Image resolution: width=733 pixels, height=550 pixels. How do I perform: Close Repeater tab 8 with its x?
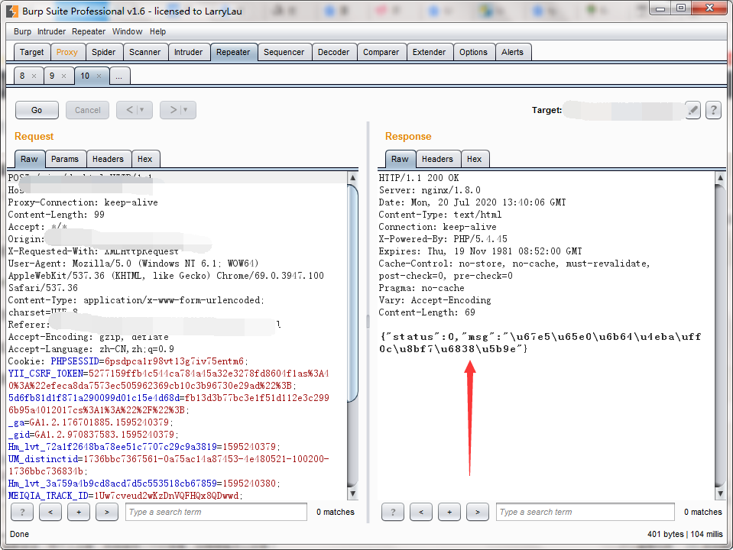click(34, 76)
